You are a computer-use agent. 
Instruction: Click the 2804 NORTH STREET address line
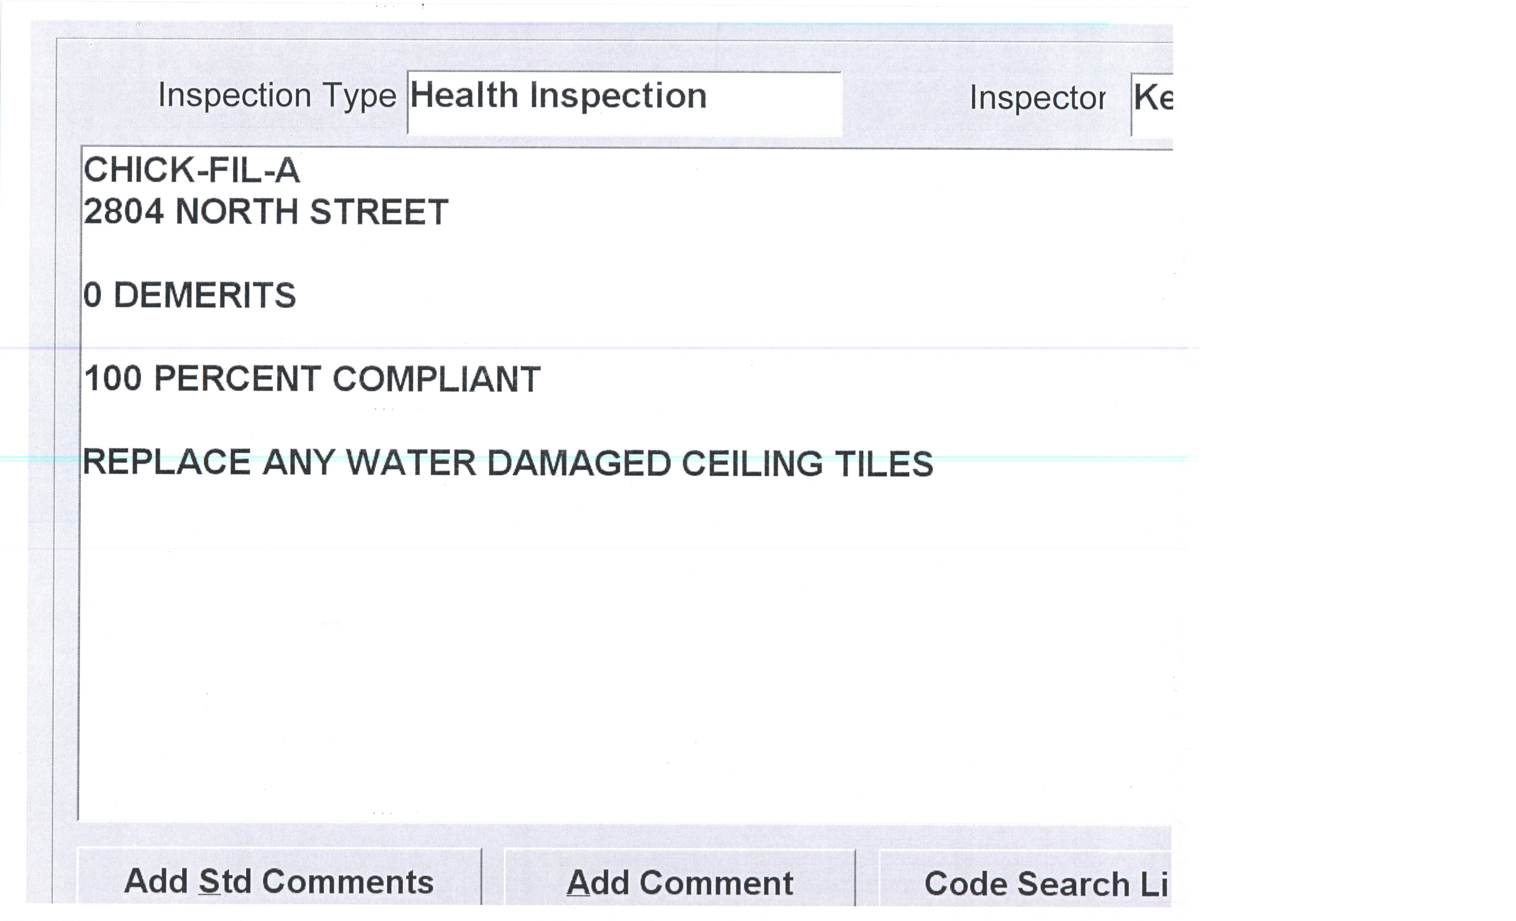point(266,212)
